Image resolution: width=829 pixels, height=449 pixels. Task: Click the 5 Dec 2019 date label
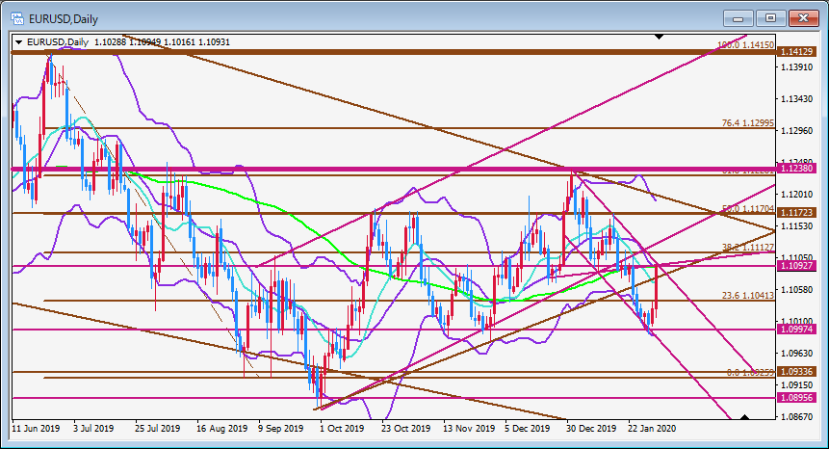[x=527, y=429]
